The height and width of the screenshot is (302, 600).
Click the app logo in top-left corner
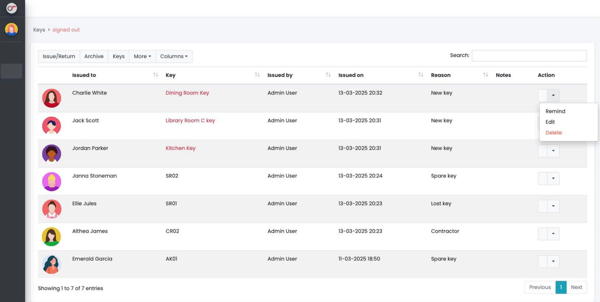tap(12, 8)
